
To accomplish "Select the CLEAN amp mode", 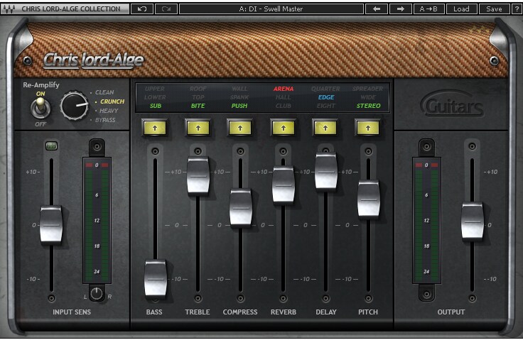I will [x=104, y=92].
